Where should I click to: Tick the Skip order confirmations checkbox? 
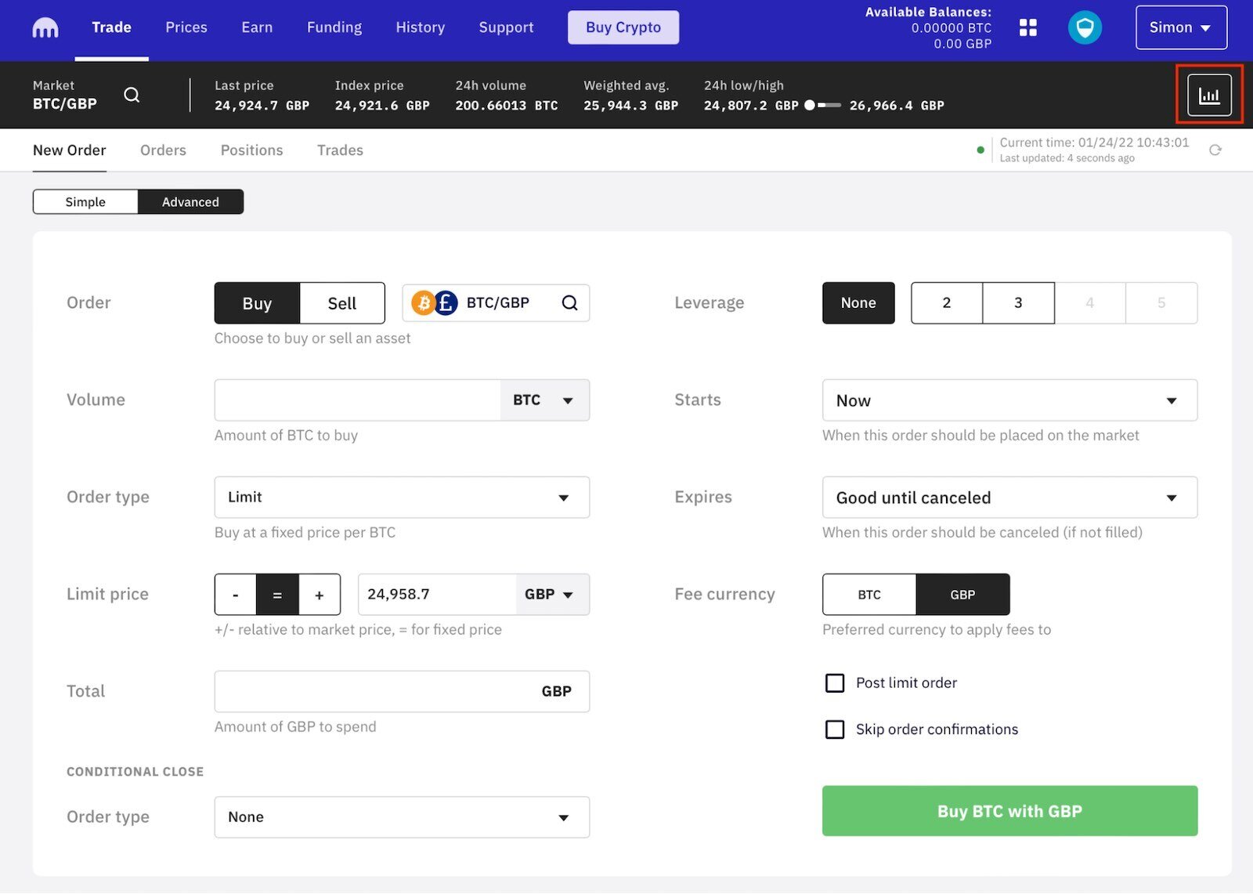(835, 729)
